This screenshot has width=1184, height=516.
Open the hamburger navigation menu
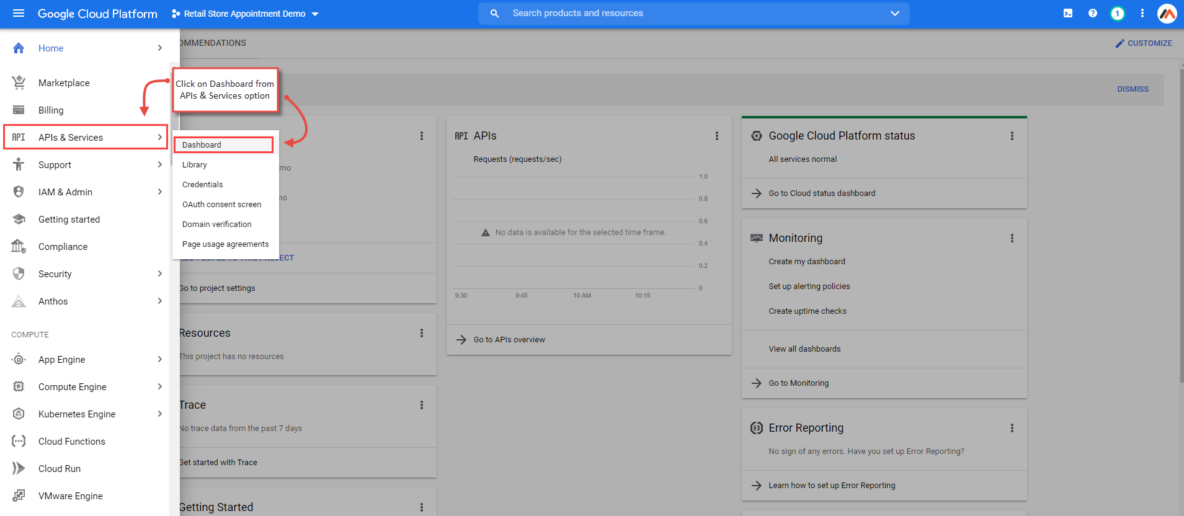tap(19, 13)
